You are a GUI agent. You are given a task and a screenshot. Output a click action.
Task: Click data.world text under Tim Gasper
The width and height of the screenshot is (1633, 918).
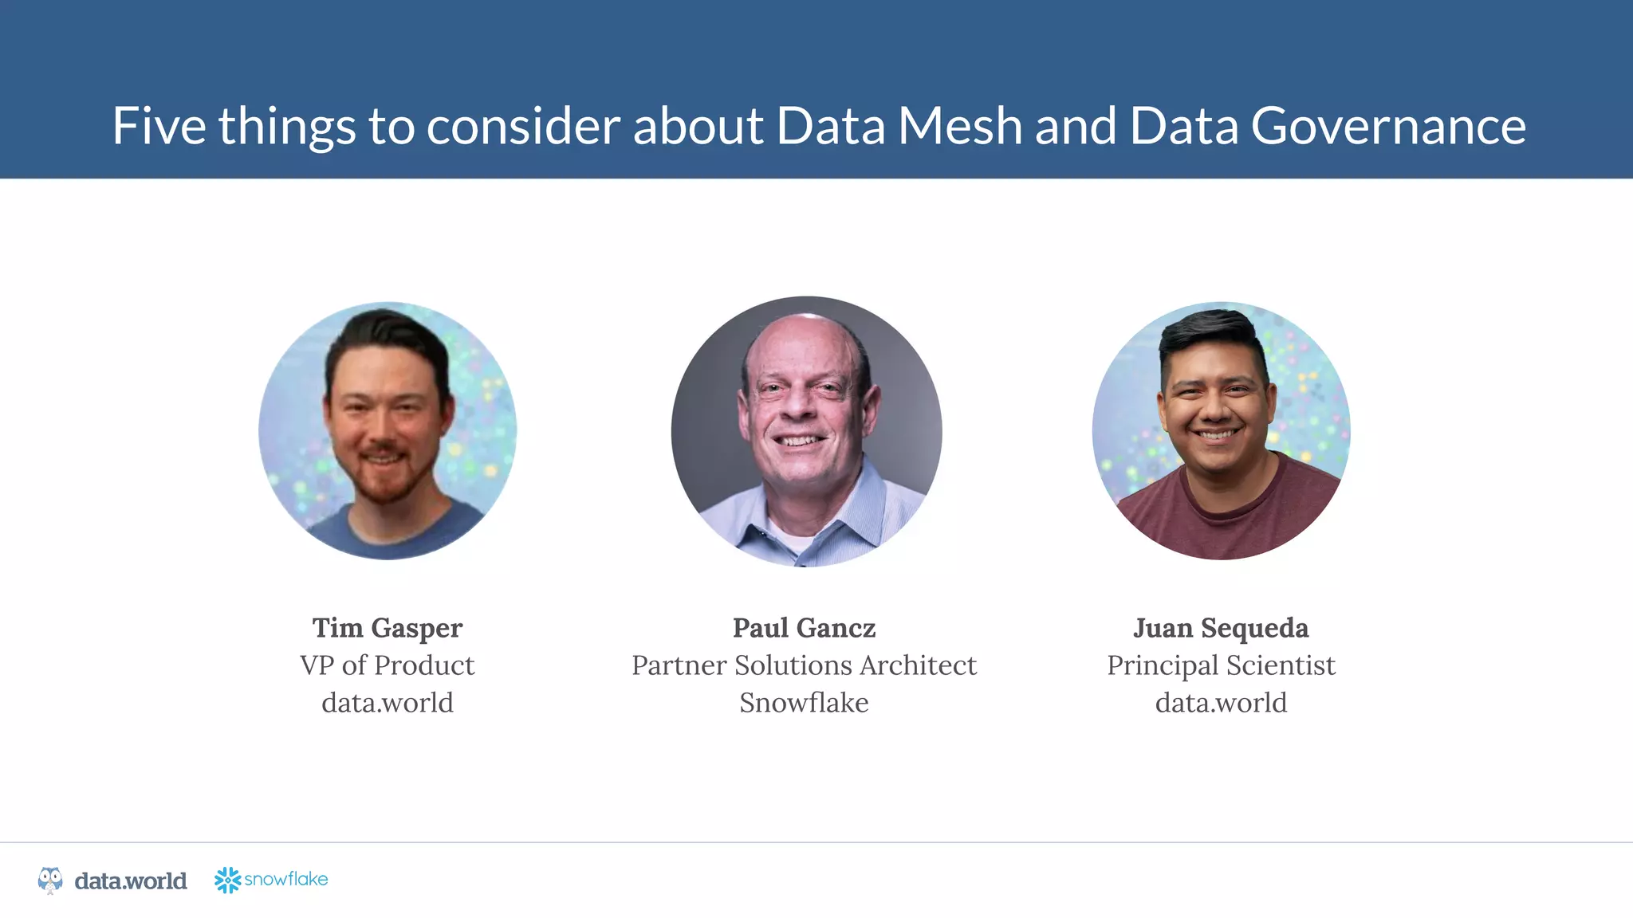coord(388,703)
